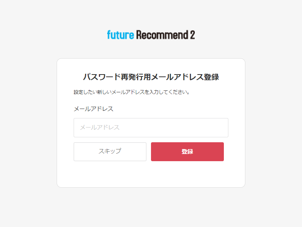Click the white 登録 label on red button
The image size is (302, 227).
(x=187, y=152)
